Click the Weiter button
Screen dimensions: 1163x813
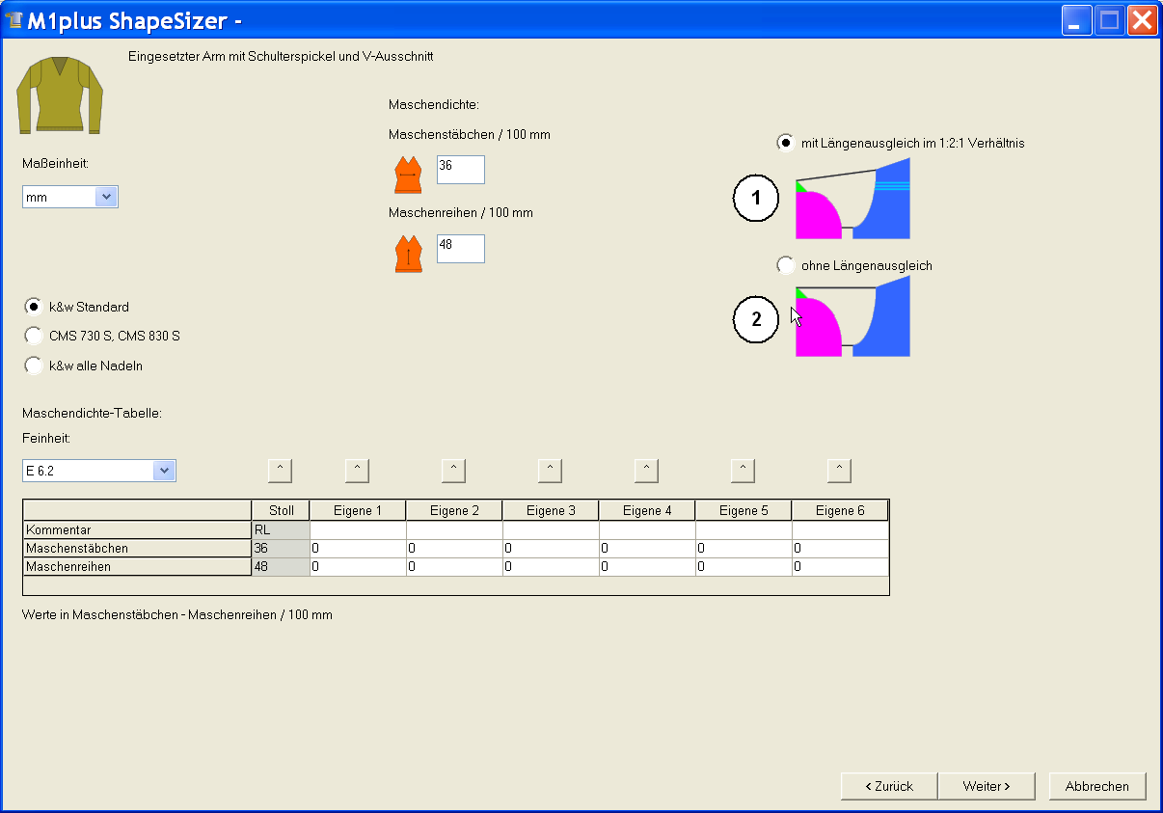(x=986, y=786)
